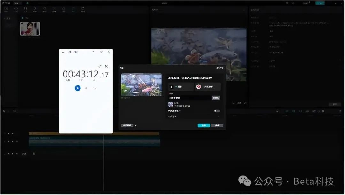Select the imported woman video thumbnail in the media bin
Viewport: 345px width, 195px height.
pyautogui.click(x=30, y=29)
